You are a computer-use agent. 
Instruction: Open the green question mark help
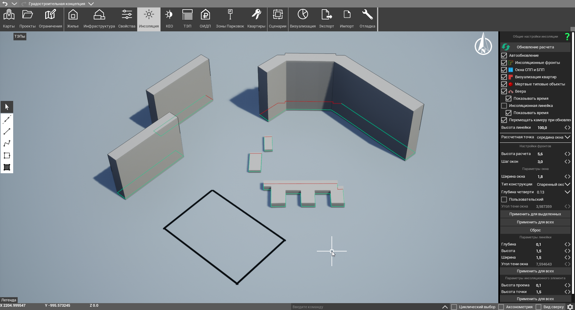click(567, 36)
